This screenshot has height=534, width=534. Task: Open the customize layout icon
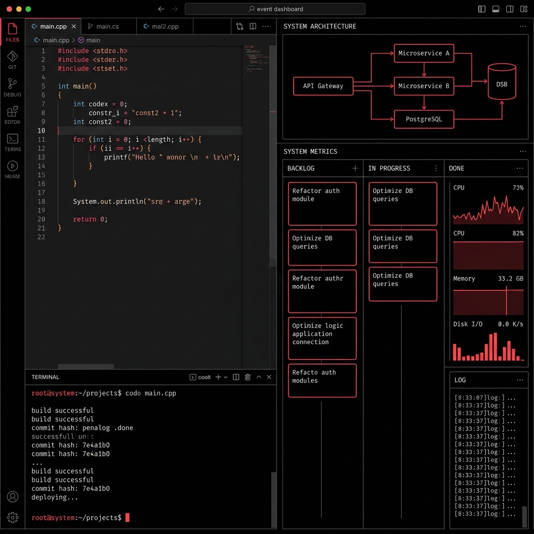tap(524, 9)
